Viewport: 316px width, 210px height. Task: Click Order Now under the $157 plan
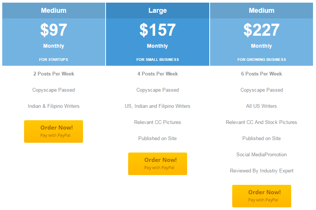coord(157,164)
